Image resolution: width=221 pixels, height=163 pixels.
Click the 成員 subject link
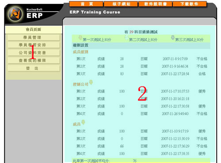tap(77, 124)
